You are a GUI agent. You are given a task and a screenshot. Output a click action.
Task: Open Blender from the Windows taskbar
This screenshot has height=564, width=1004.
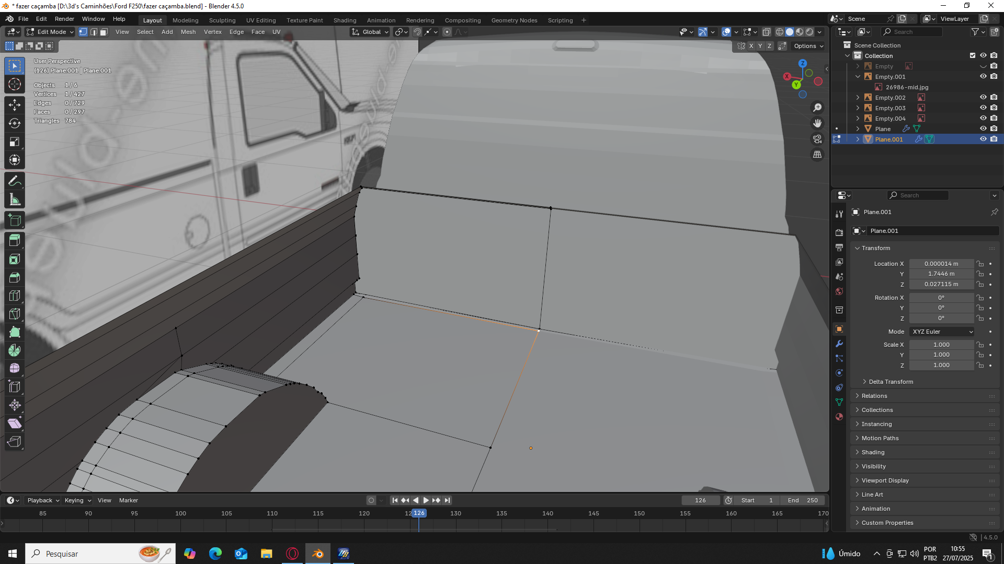[x=317, y=554]
